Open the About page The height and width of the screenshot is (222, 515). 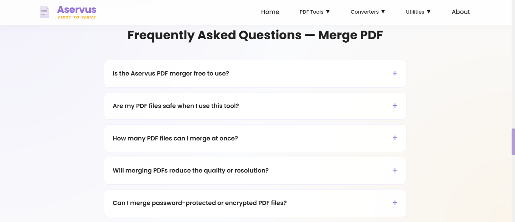[x=461, y=12]
